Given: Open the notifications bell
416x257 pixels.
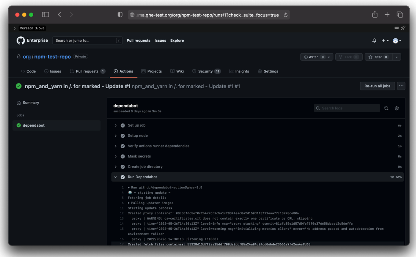Looking at the screenshot, I should (374, 40).
